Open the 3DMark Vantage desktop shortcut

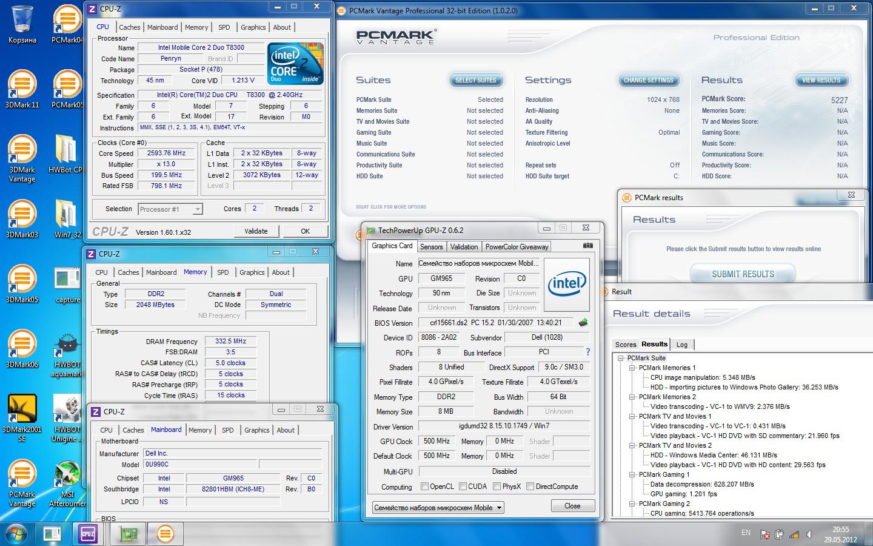tap(22, 159)
